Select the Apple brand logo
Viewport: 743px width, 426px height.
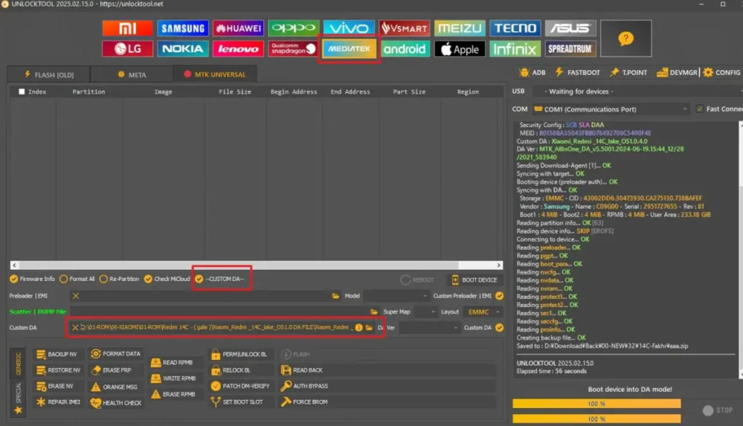[x=459, y=49]
